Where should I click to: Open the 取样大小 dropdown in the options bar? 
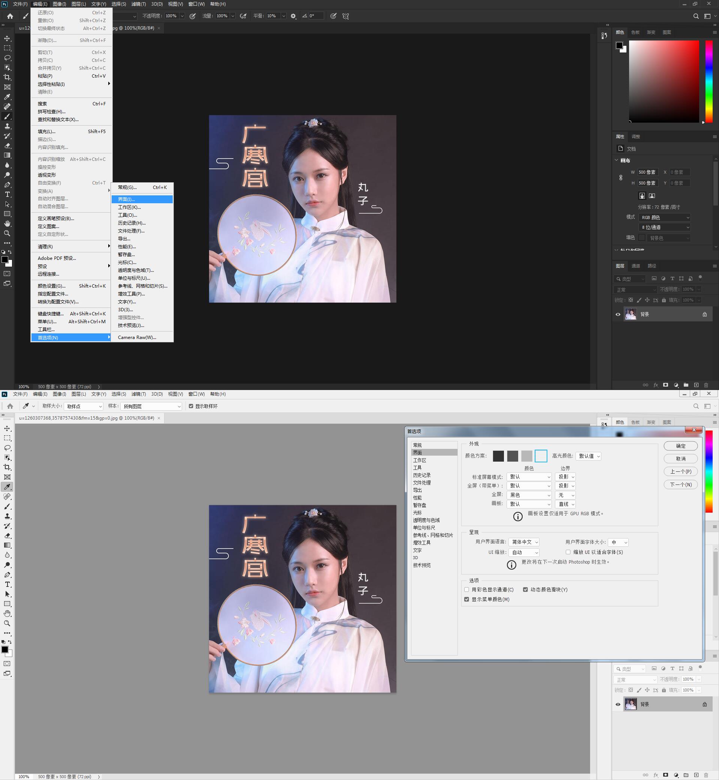(84, 406)
